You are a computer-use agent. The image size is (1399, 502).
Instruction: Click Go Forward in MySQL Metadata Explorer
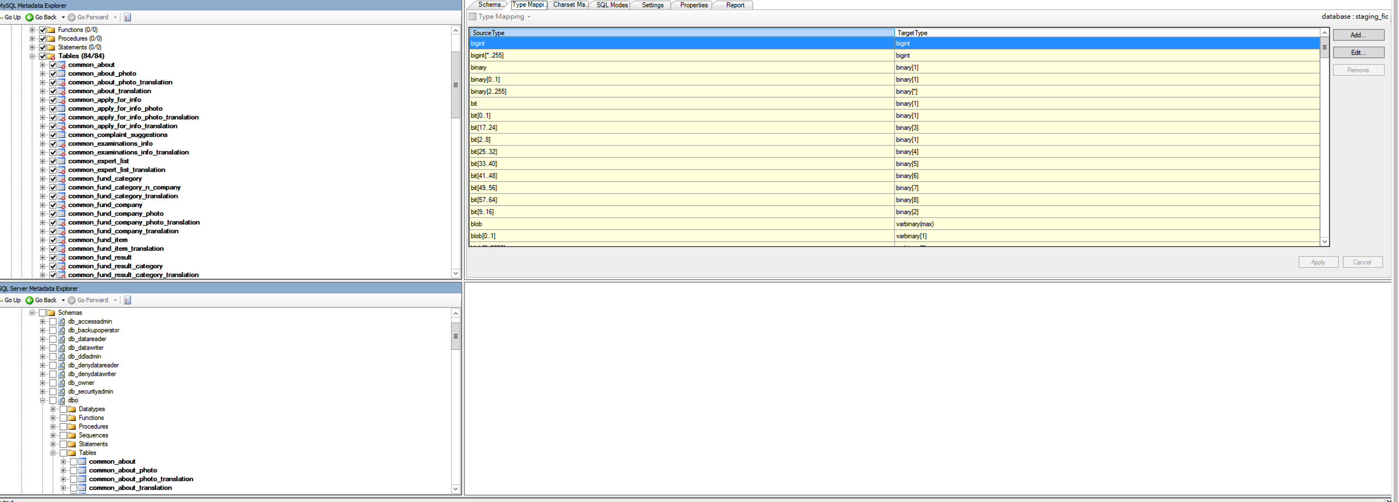(88, 18)
